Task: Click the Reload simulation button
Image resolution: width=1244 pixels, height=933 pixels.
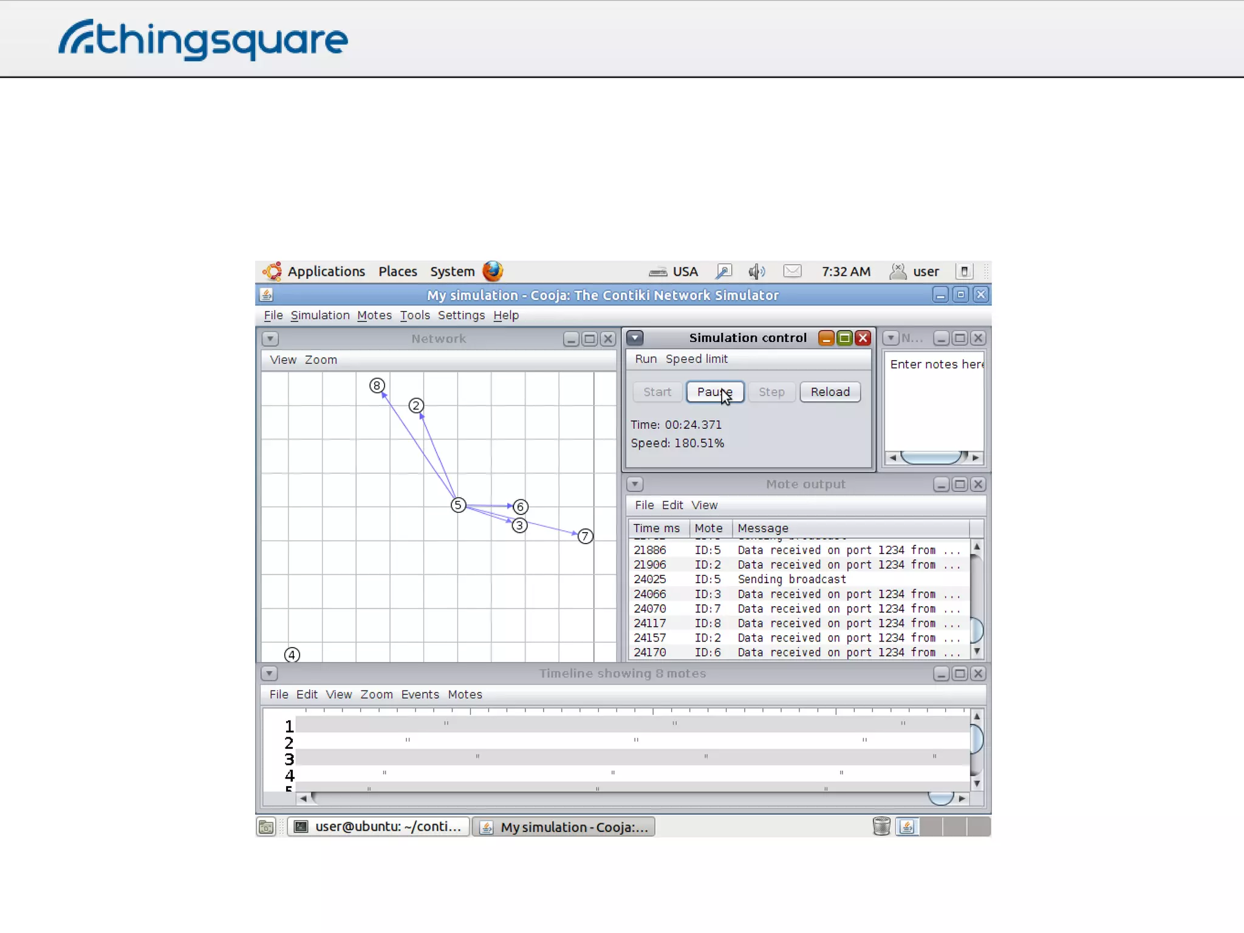Action: (x=830, y=392)
